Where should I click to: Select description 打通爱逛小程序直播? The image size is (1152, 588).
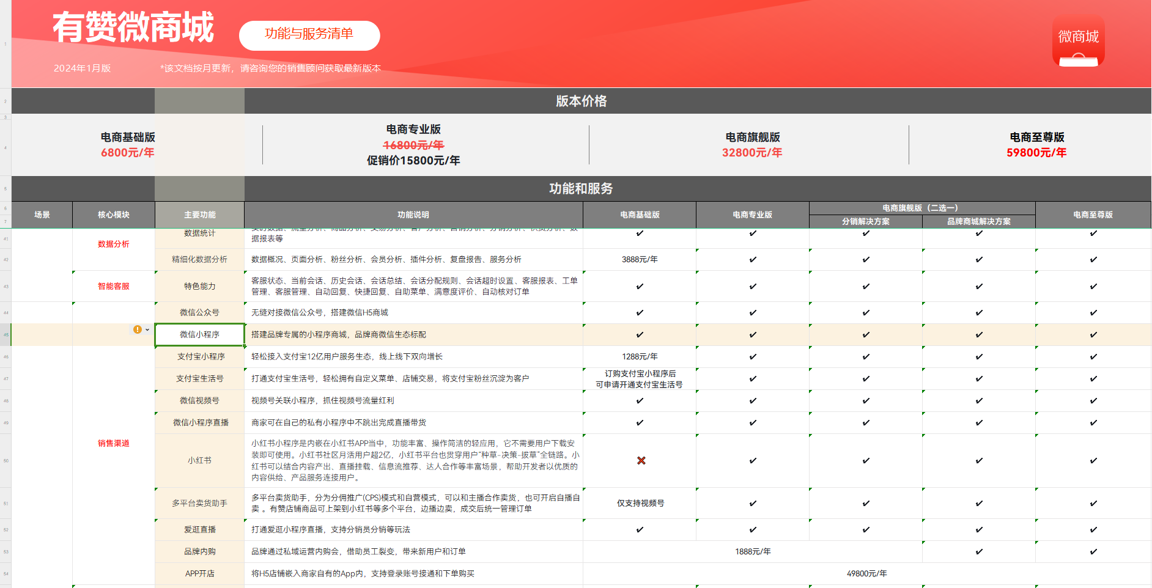413,529
